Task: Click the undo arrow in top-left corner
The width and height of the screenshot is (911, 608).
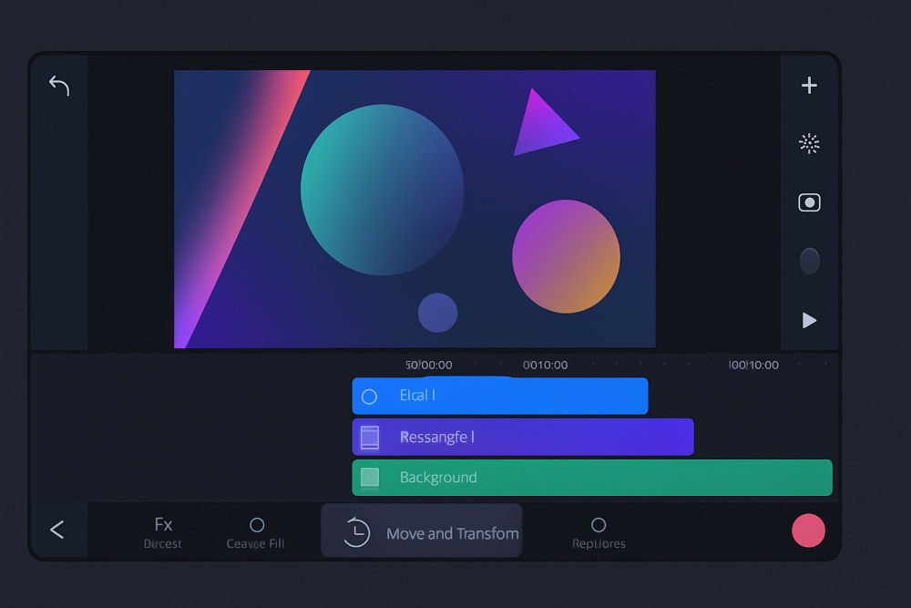Action: 59,86
